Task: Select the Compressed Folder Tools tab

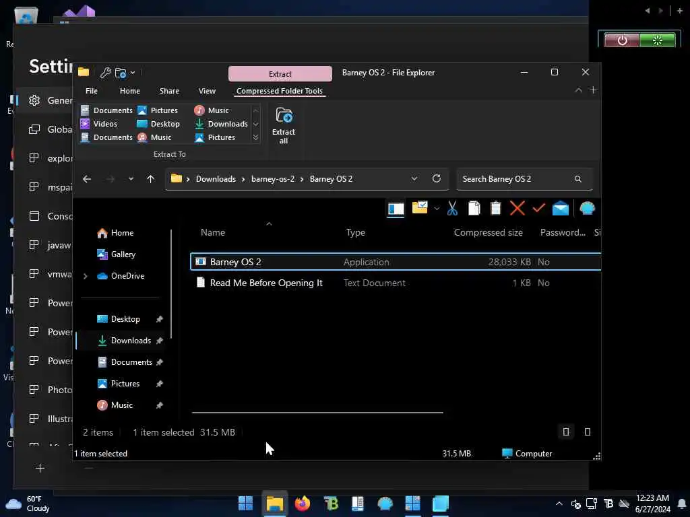Action: coord(280,91)
